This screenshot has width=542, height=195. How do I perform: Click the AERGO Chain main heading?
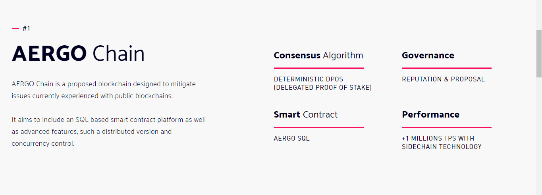point(78,54)
